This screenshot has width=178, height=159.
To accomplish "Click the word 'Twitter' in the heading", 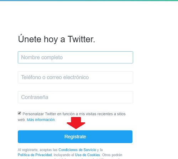I will [81, 39].
